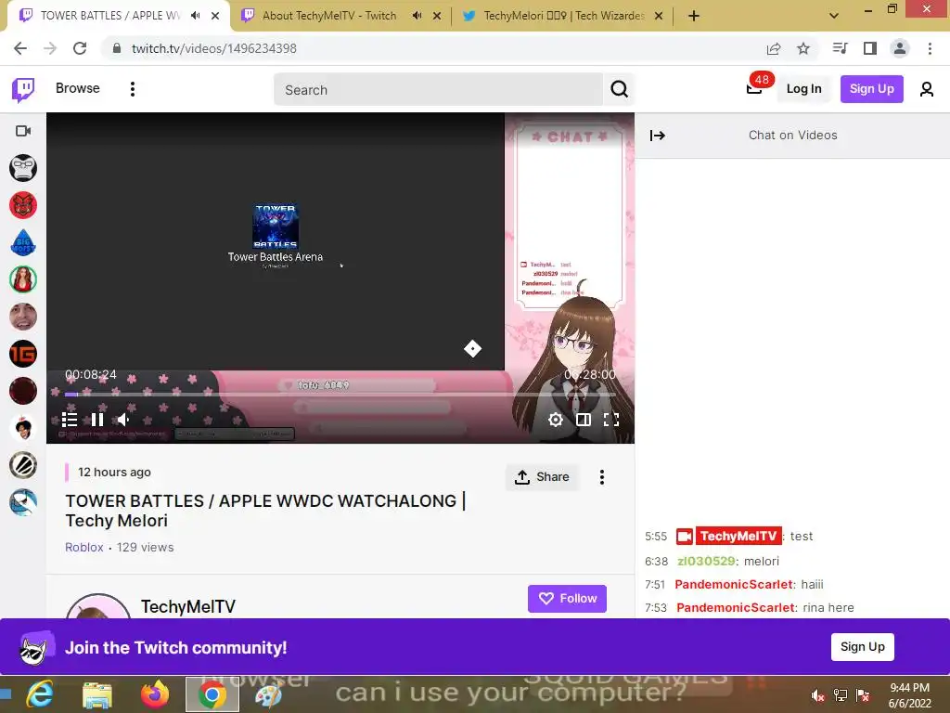This screenshot has width=950, height=713.
Task: Open Action Center flag tray icon
Action: 863,695
